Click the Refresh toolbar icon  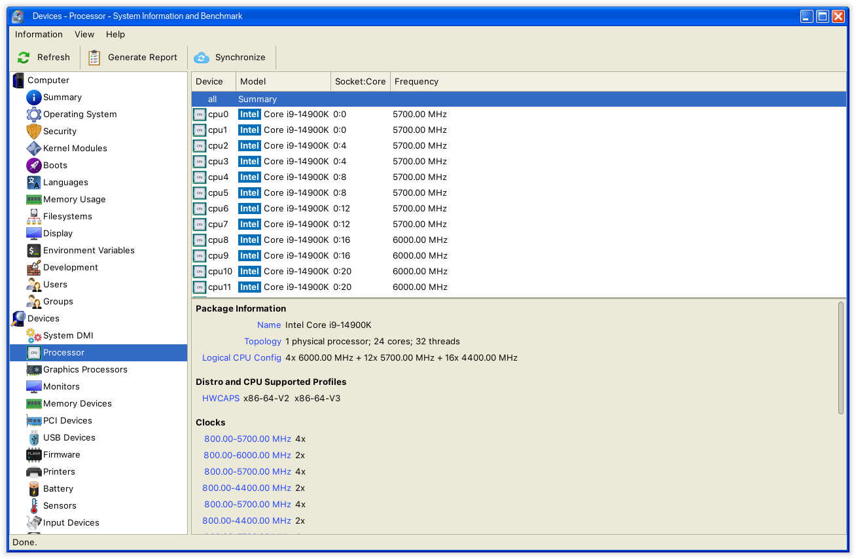point(24,58)
